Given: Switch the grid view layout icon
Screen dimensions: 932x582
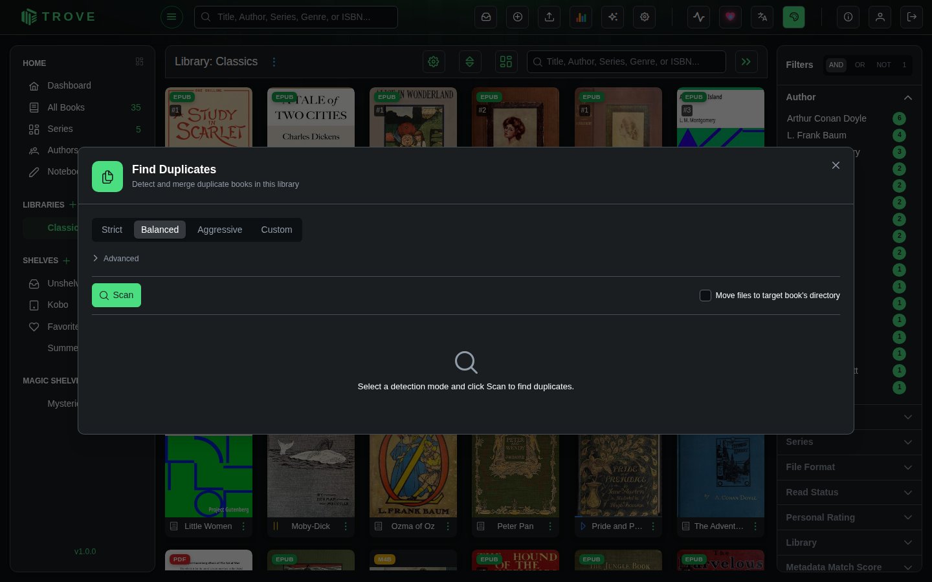Looking at the screenshot, I should [506, 61].
